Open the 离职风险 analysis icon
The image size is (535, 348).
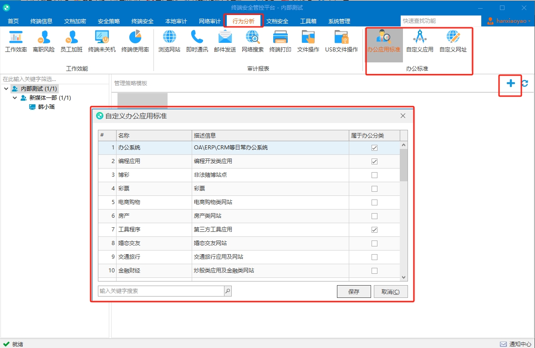(44, 41)
